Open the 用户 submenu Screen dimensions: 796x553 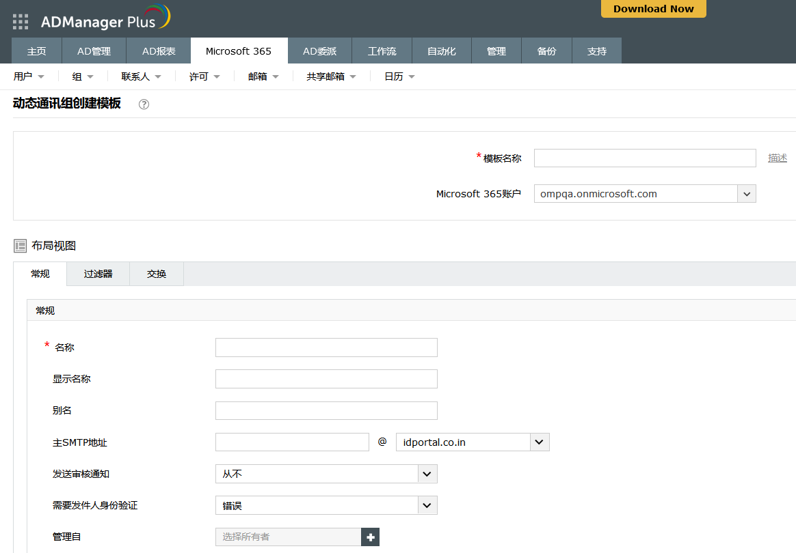coord(29,76)
